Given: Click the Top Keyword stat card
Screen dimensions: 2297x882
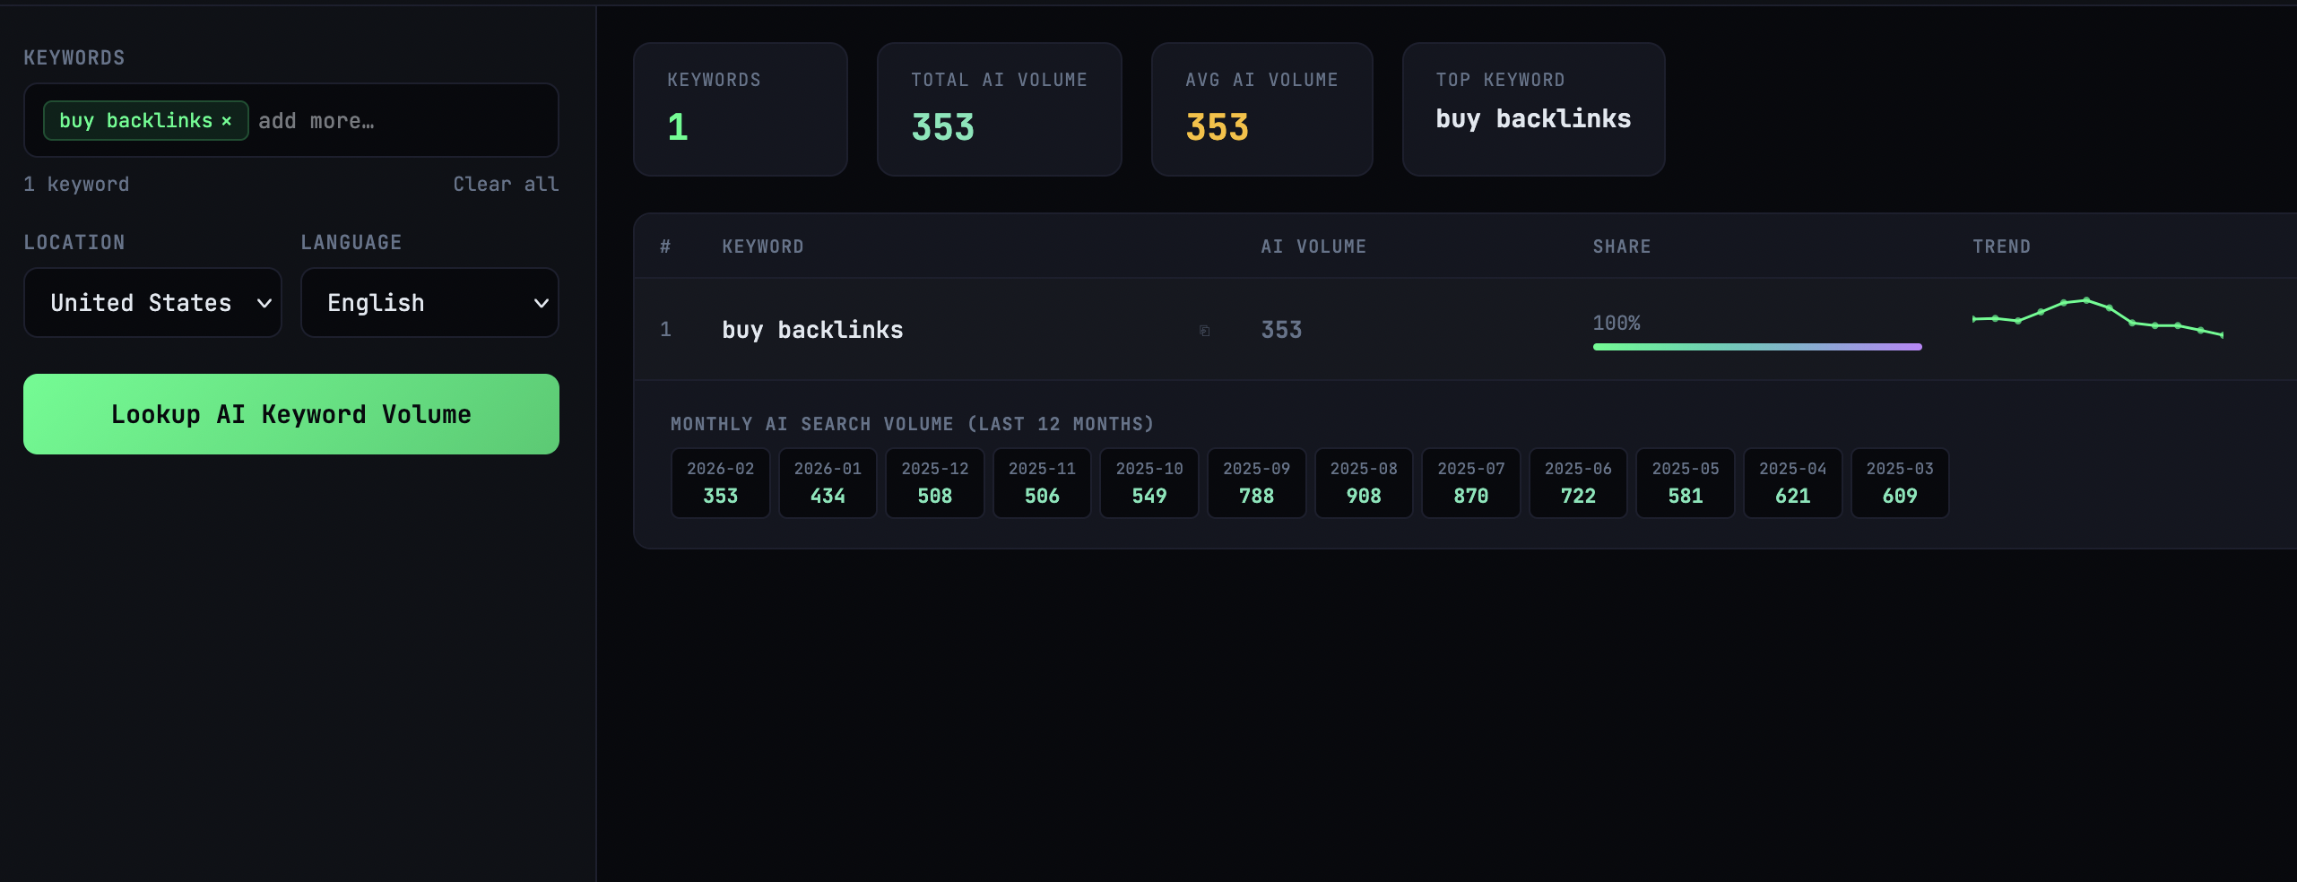Looking at the screenshot, I should (1532, 109).
